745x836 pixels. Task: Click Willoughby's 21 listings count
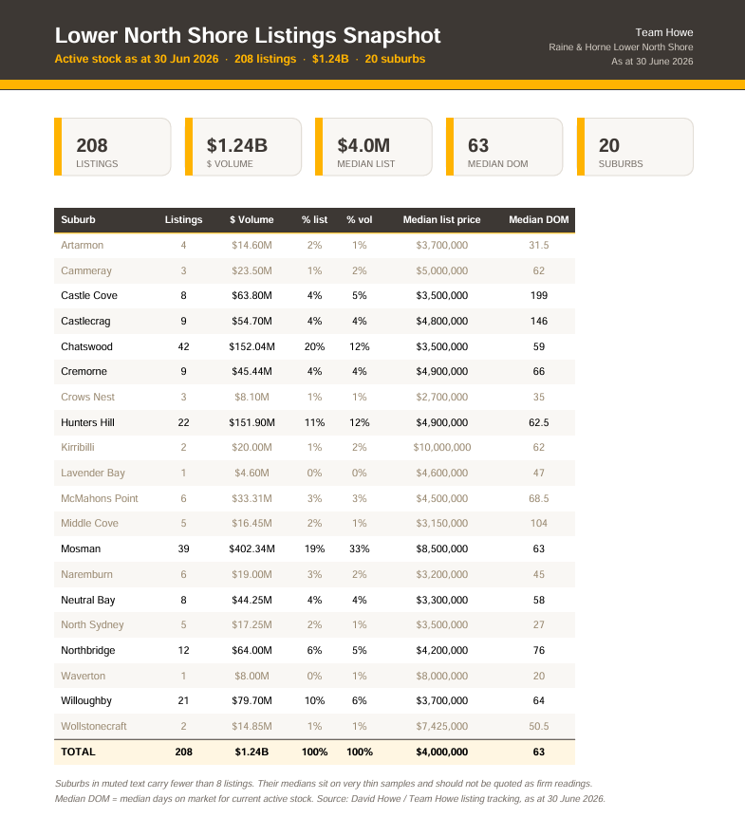183,700
